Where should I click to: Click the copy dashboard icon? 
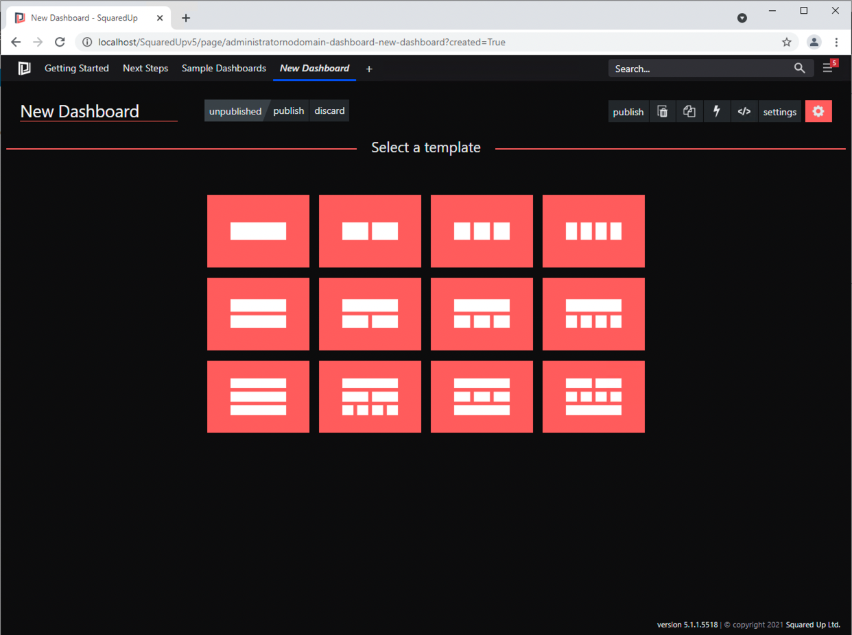pos(689,112)
